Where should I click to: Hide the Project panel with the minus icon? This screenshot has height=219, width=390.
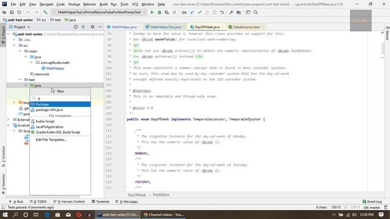(x=100, y=27)
